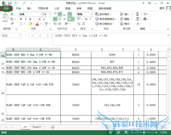171x135 pixels.
Task: Click the Copy icon in clipboard group
Action: pos(12,19)
